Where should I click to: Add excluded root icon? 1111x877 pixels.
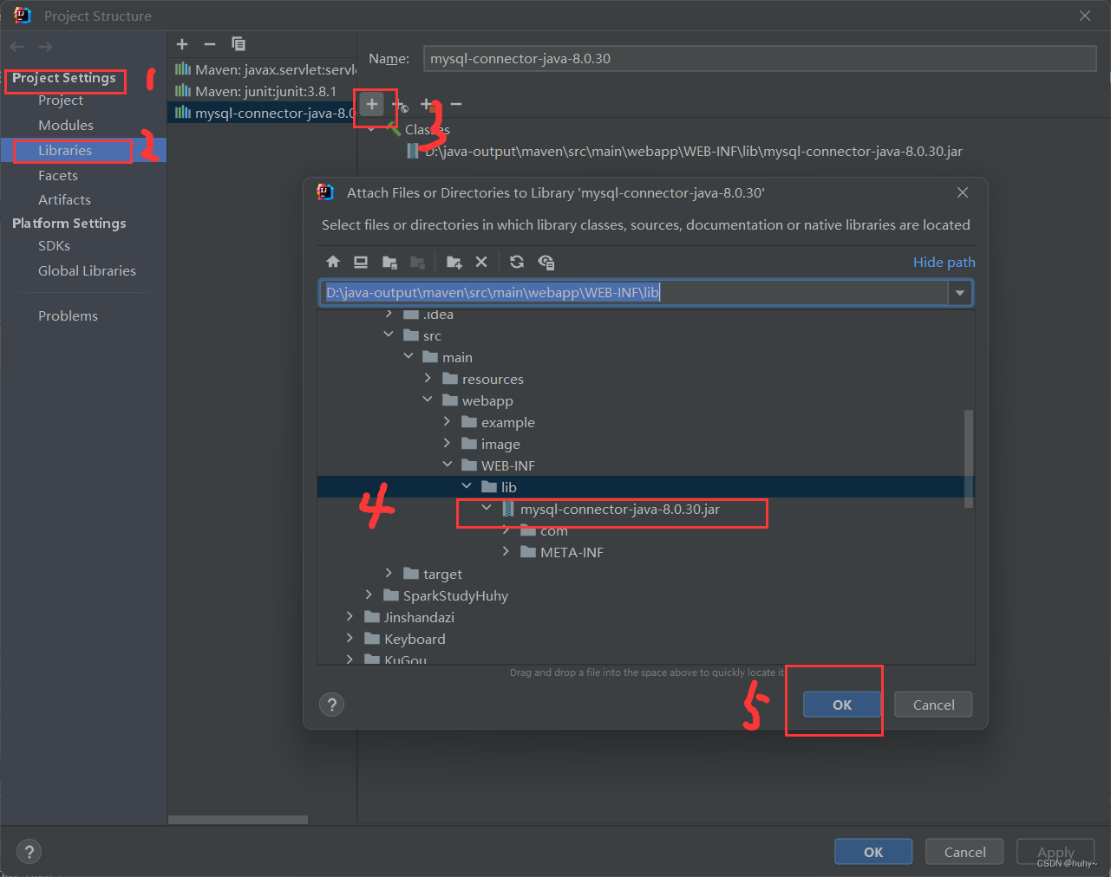click(428, 104)
